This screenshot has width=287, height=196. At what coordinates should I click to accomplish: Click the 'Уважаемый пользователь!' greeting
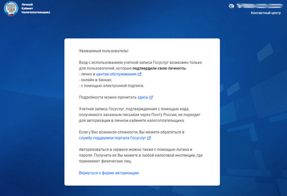tap(104, 51)
